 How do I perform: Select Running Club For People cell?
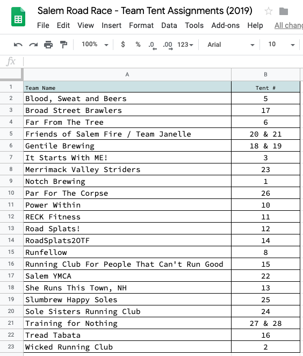point(127,264)
